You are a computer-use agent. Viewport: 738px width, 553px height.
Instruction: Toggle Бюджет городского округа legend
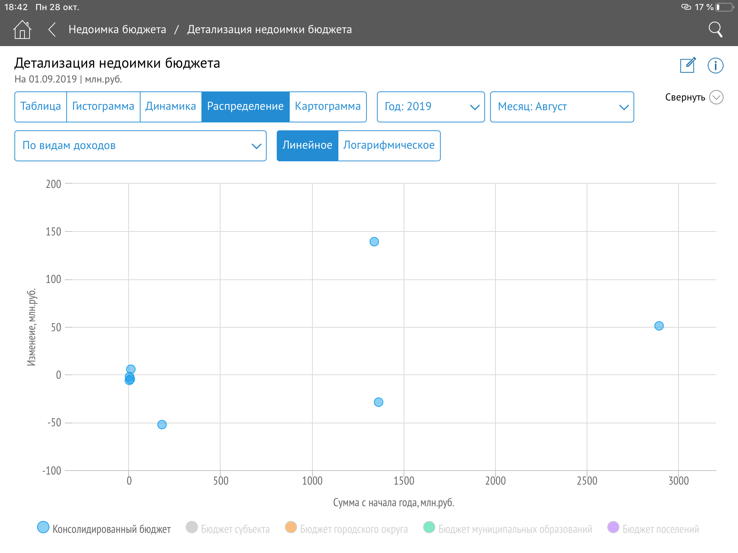tap(346, 529)
